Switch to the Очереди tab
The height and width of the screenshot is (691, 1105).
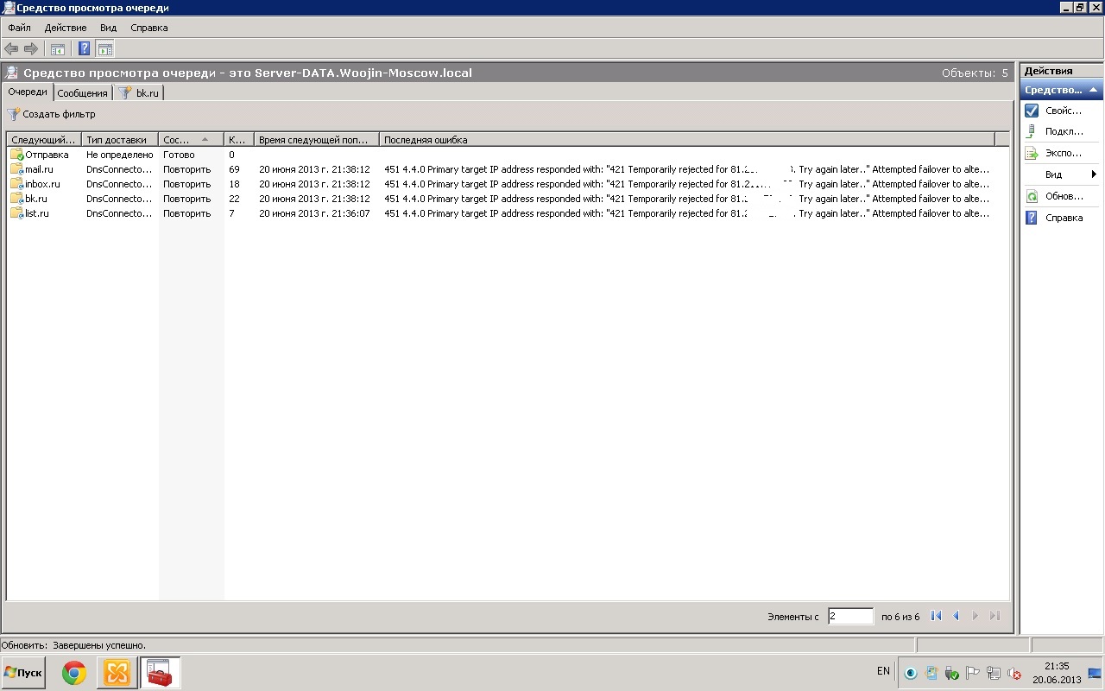tap(28, 92)
